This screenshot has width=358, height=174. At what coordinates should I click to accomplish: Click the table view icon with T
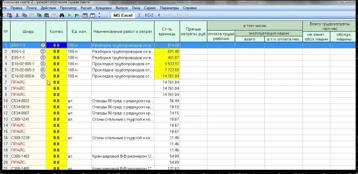tap(85, 16)
